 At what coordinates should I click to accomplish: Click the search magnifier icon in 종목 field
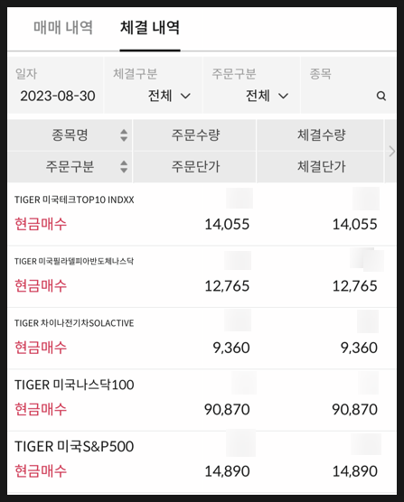point(381,96)
